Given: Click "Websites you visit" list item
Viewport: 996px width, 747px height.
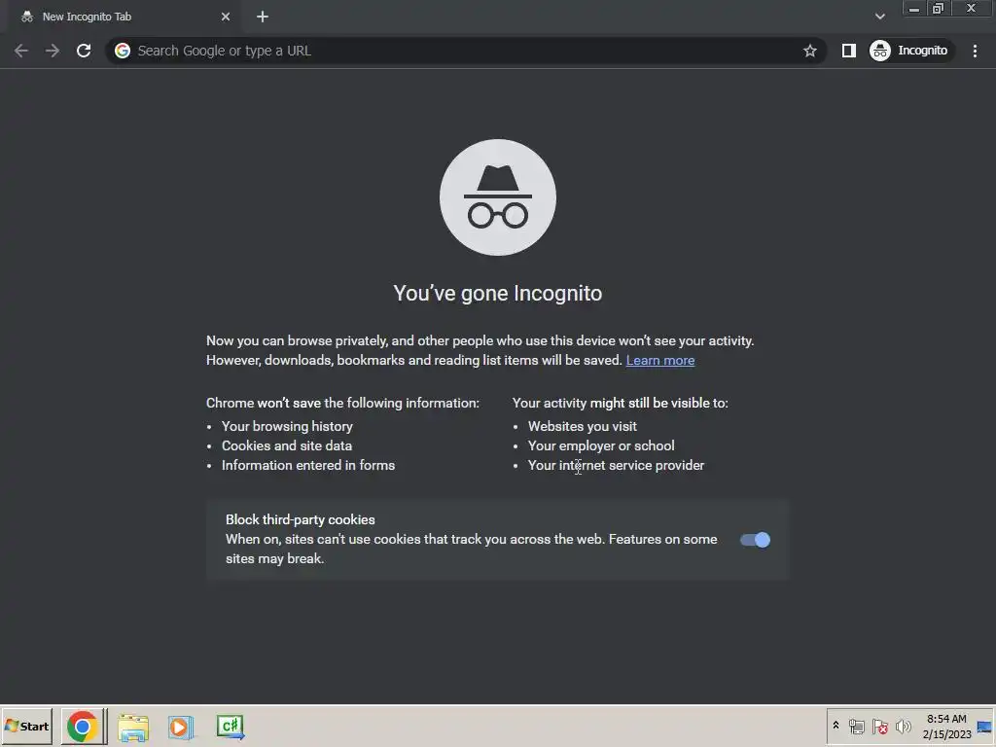Looking at the screenshot, I should (582, 426).
